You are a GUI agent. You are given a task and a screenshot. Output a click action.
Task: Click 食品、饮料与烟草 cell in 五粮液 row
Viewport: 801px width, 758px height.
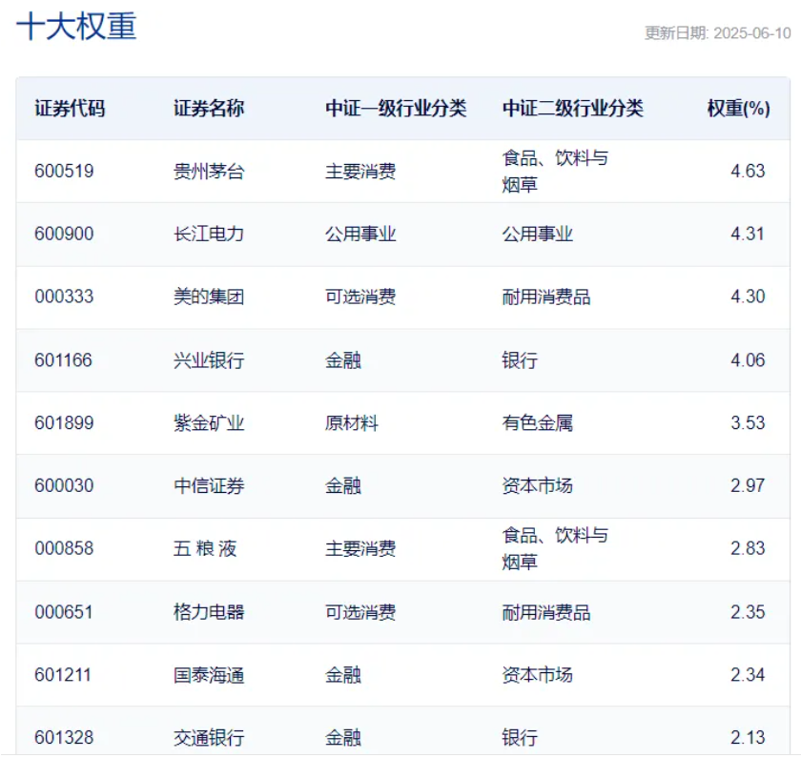[555, 548]
